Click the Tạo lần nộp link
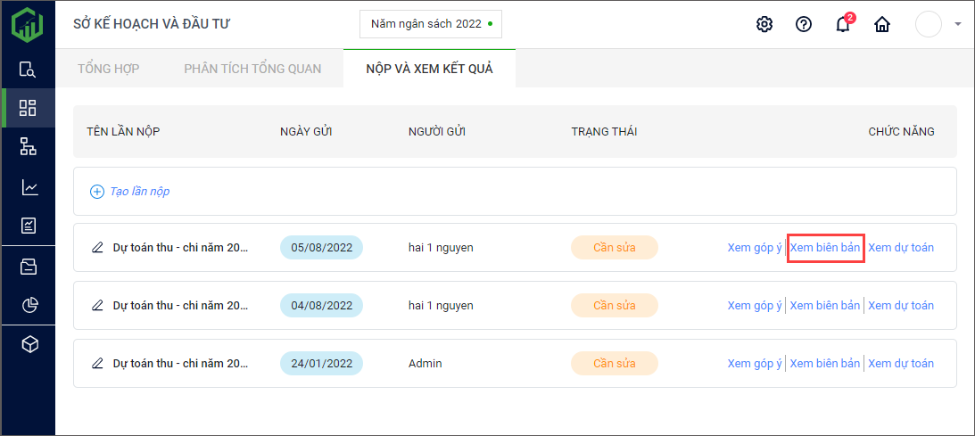This screenshot has height=436, width=975. click(x=130, y=192)
